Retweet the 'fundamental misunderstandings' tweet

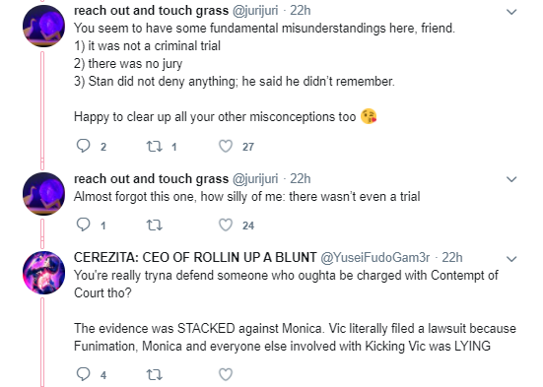pyautogui.click(x=154, y=147)
